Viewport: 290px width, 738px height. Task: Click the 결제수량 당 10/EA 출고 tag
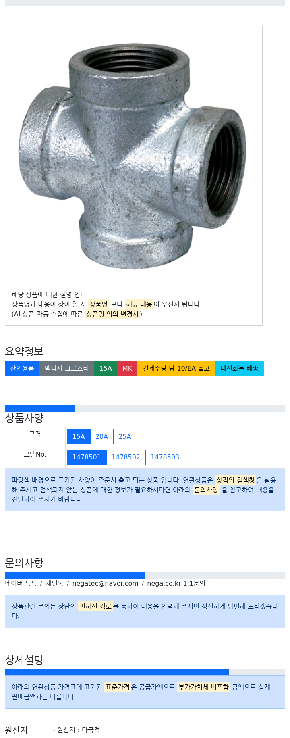point(176,369)
